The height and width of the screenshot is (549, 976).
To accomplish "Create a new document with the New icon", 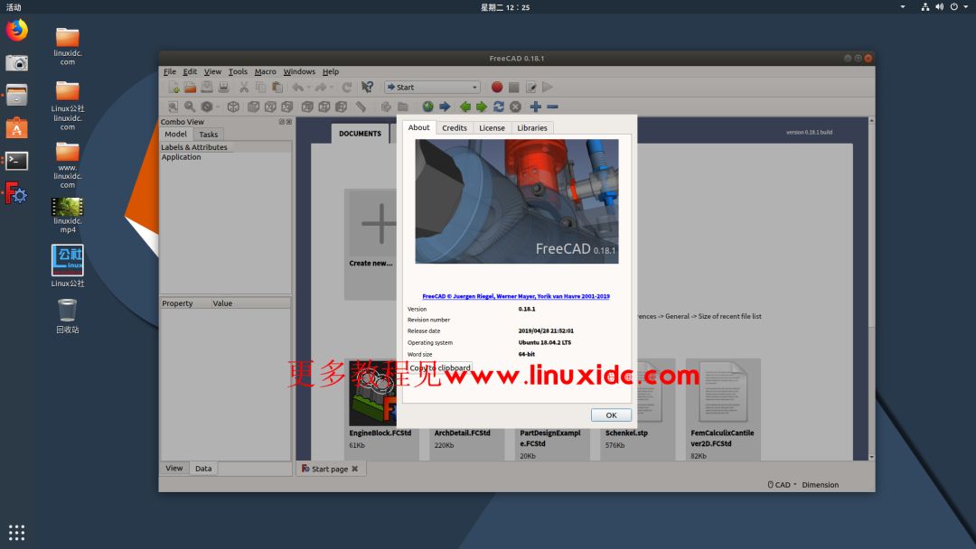I will pos(173,87).
